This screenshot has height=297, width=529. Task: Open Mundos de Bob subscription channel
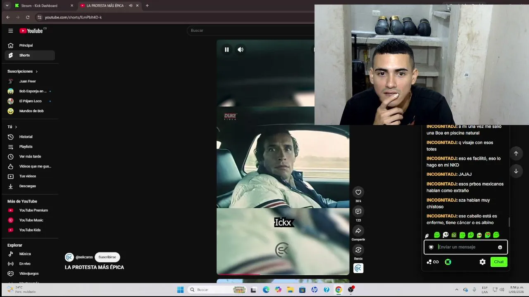click(30, 111)
